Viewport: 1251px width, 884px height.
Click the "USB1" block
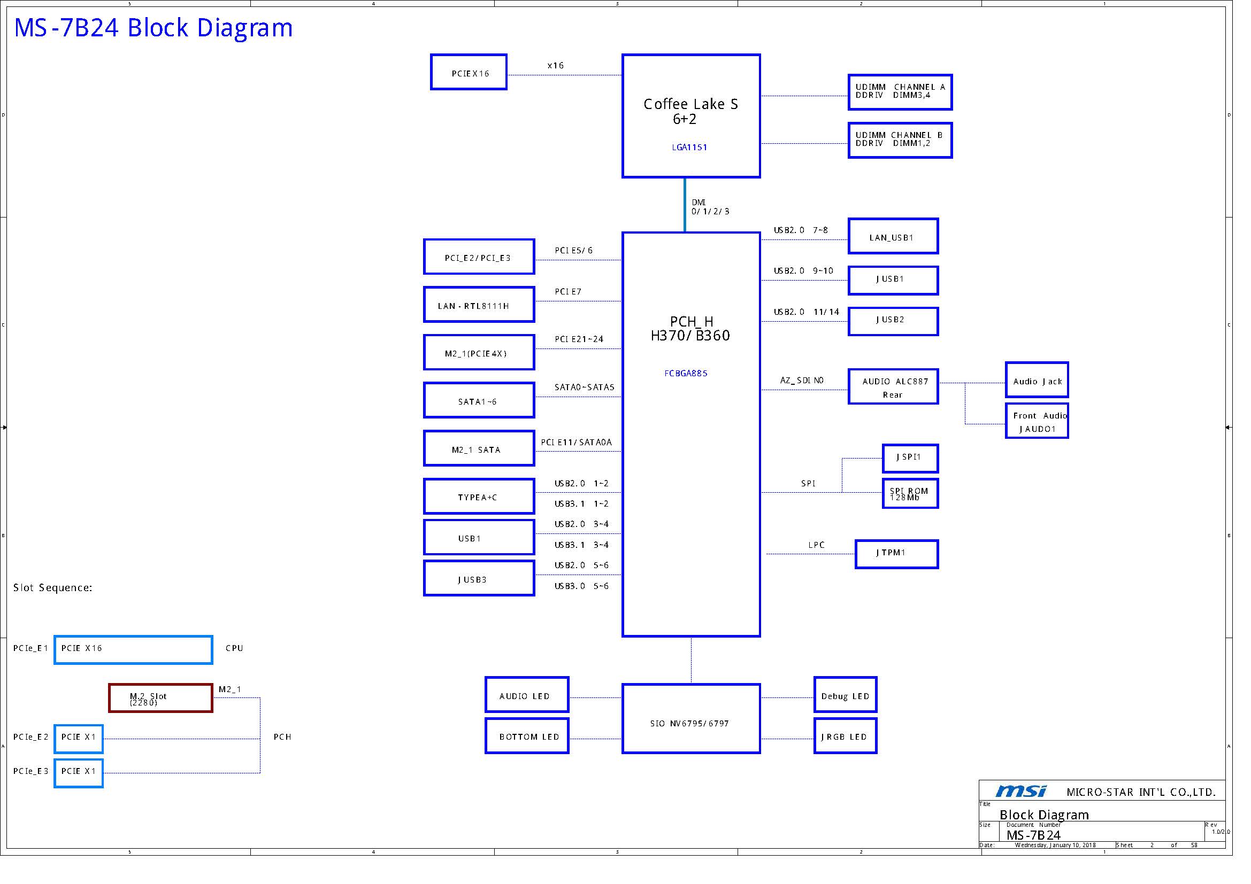click(x=479, y=537)
